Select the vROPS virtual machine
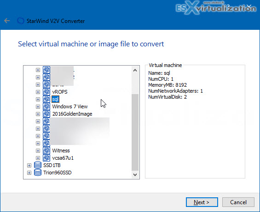Screen dimensions: 260x212 (x=60, y=92)
